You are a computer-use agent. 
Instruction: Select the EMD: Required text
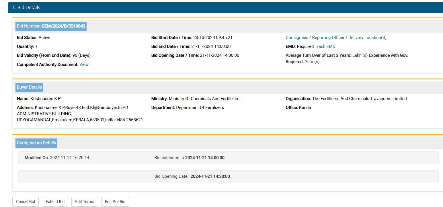pyautogui.click(x=300, y=46)
